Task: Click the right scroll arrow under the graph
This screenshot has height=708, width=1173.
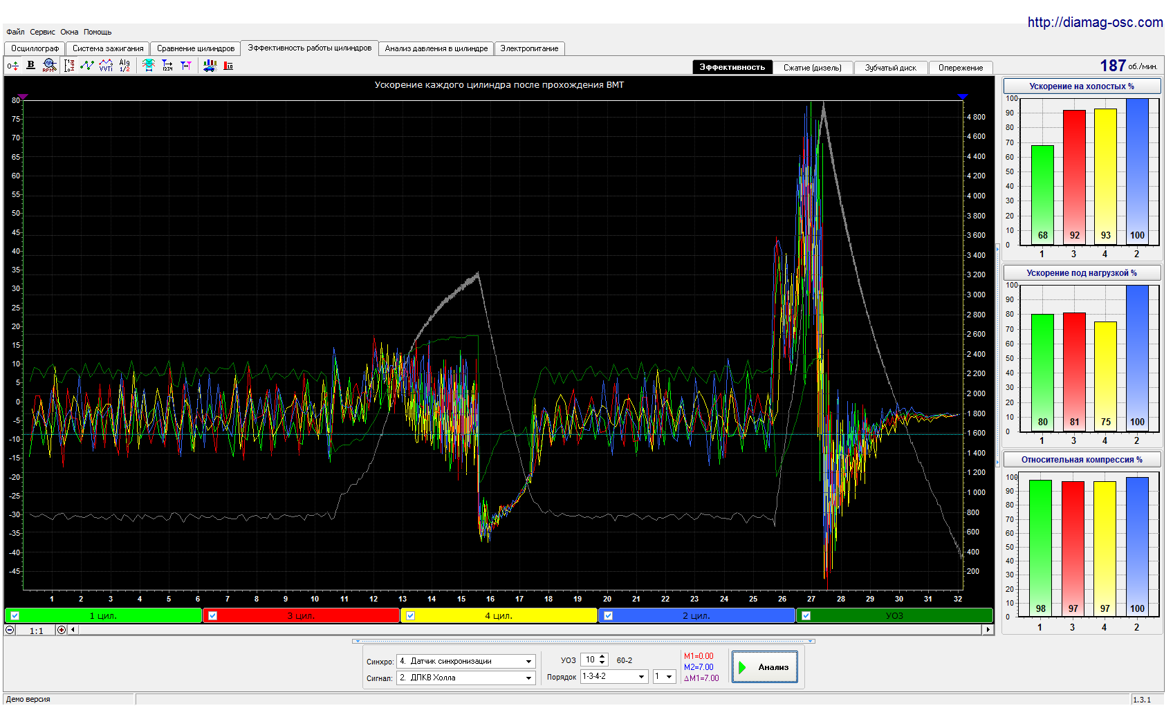Action: (x=988, y=630)
